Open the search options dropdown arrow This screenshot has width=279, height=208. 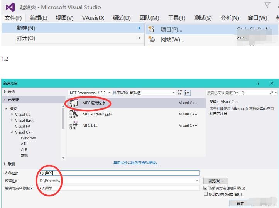[276, 93]
